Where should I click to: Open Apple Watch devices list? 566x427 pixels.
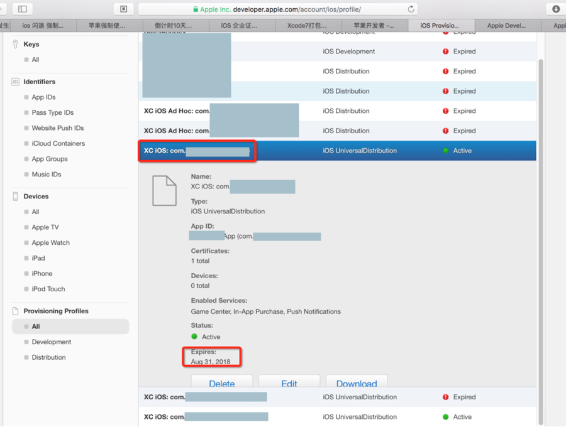coord(50,243)
